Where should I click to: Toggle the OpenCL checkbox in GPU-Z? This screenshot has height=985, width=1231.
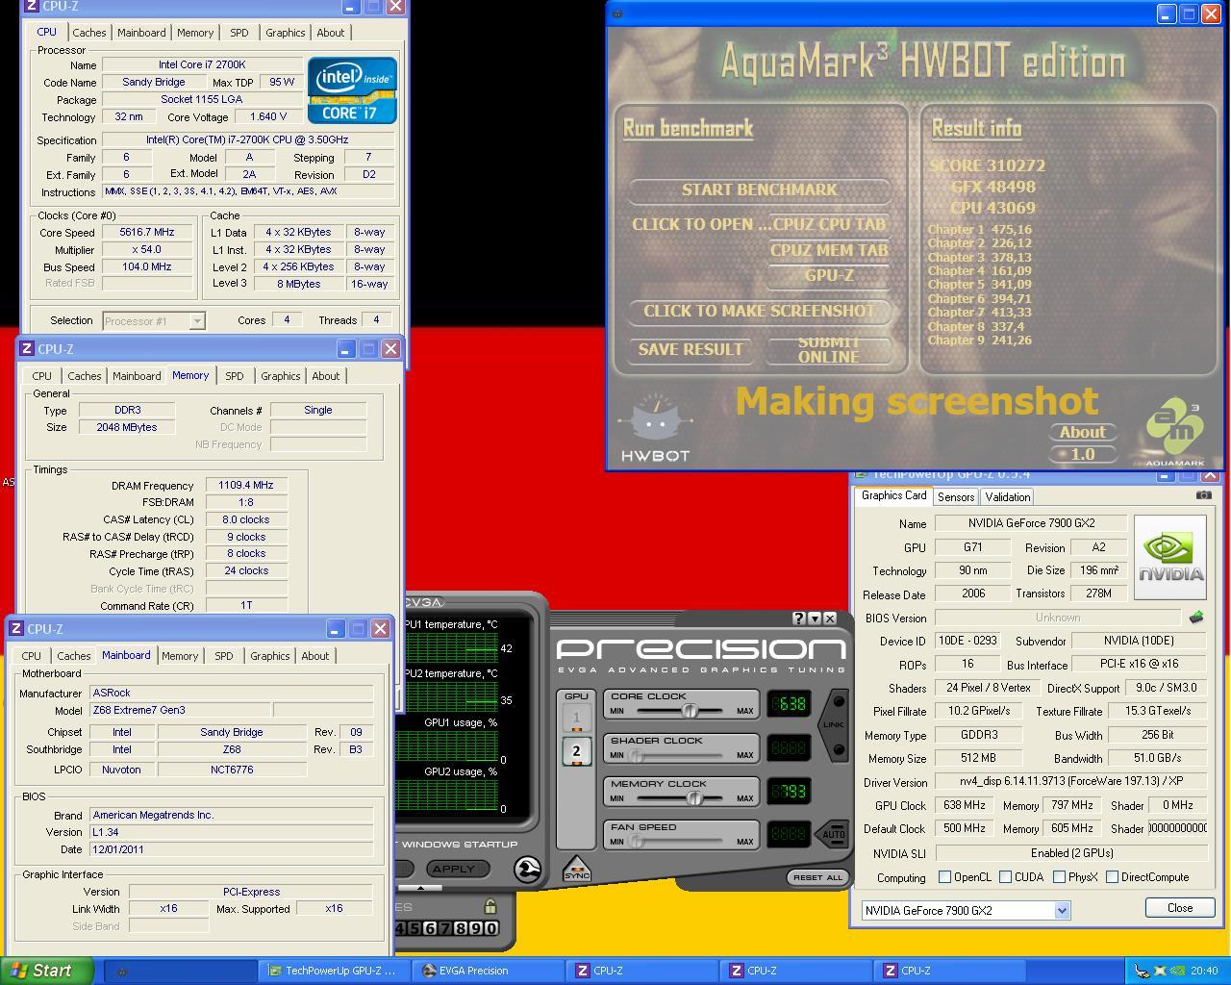click(944, 877)
